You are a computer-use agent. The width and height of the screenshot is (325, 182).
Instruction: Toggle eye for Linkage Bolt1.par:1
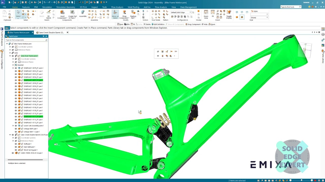pos(16,129)
